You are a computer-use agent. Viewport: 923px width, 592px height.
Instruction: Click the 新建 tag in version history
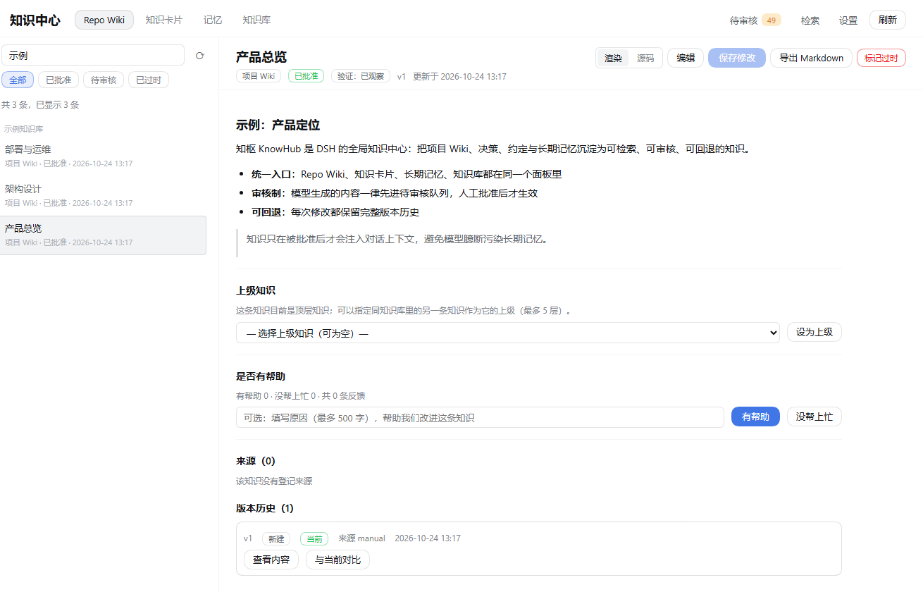click(276, 538)
